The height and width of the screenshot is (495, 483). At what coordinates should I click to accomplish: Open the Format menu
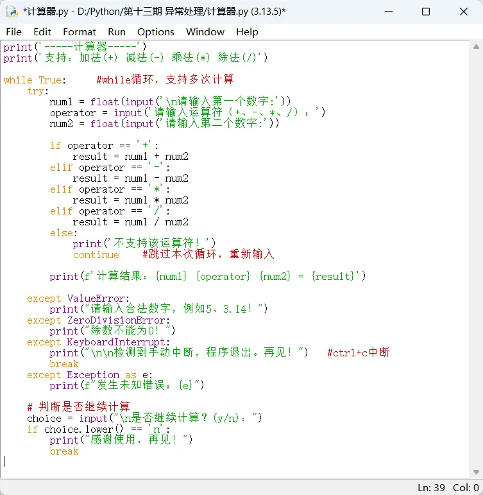pos(80,32)
